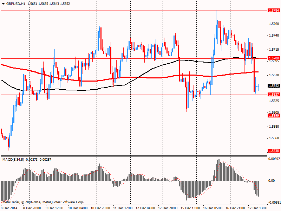The image size is (281, 211).
Task: Select the 8 Dec 20:00 time label
Action: 32,208
